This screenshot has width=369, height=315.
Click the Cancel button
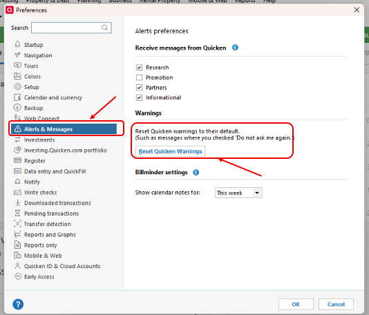click(336, 305)
